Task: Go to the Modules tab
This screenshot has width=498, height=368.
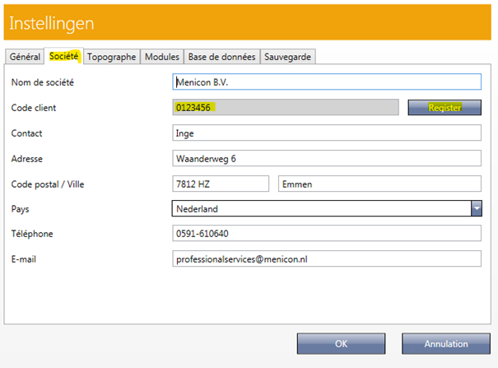Action: tap(162, 57)
